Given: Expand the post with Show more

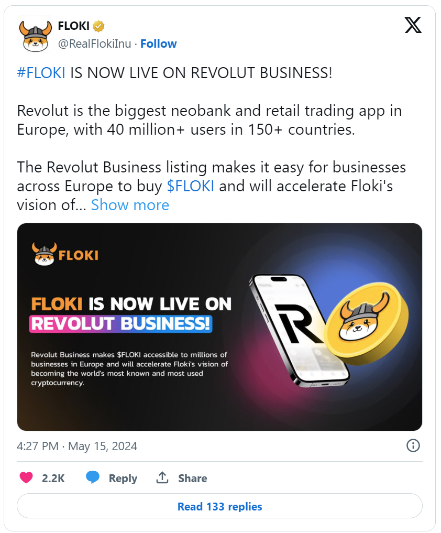Looking at the screenshot, I should click(x=130, y=205).
